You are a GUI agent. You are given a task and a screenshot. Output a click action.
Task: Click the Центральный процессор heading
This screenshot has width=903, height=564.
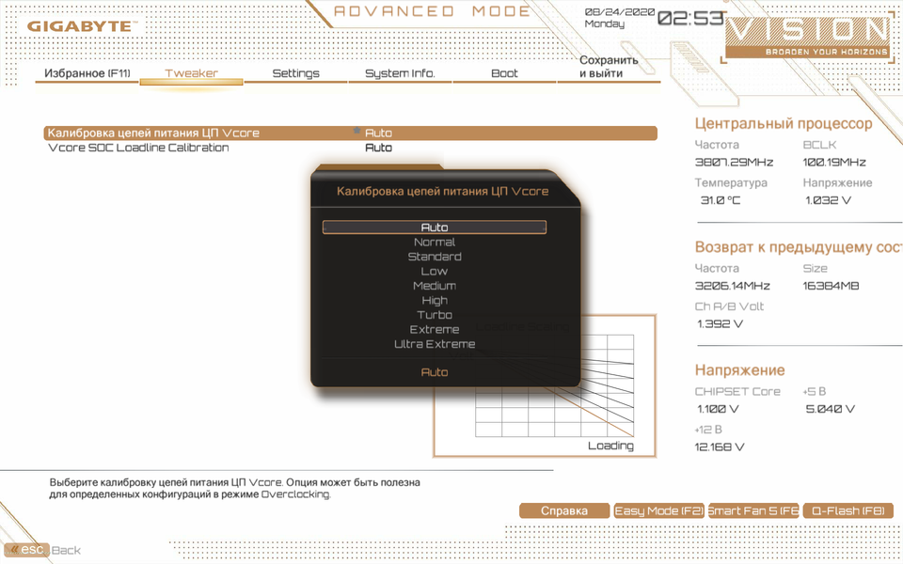tap(784, 124)
